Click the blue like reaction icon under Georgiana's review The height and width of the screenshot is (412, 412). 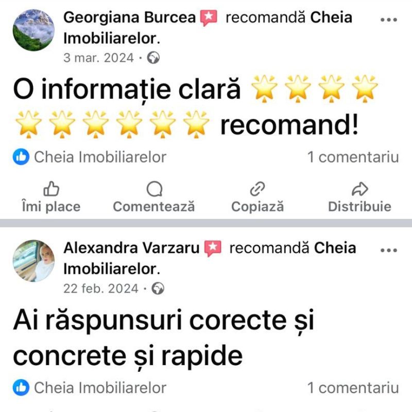pos(21,157)
